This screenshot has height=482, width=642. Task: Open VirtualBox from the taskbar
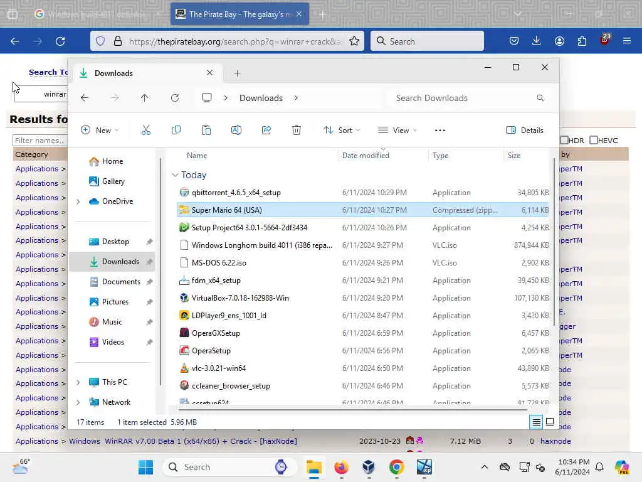coord(369,467)
